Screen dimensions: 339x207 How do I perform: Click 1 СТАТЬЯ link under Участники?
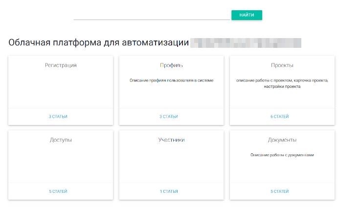169,191
